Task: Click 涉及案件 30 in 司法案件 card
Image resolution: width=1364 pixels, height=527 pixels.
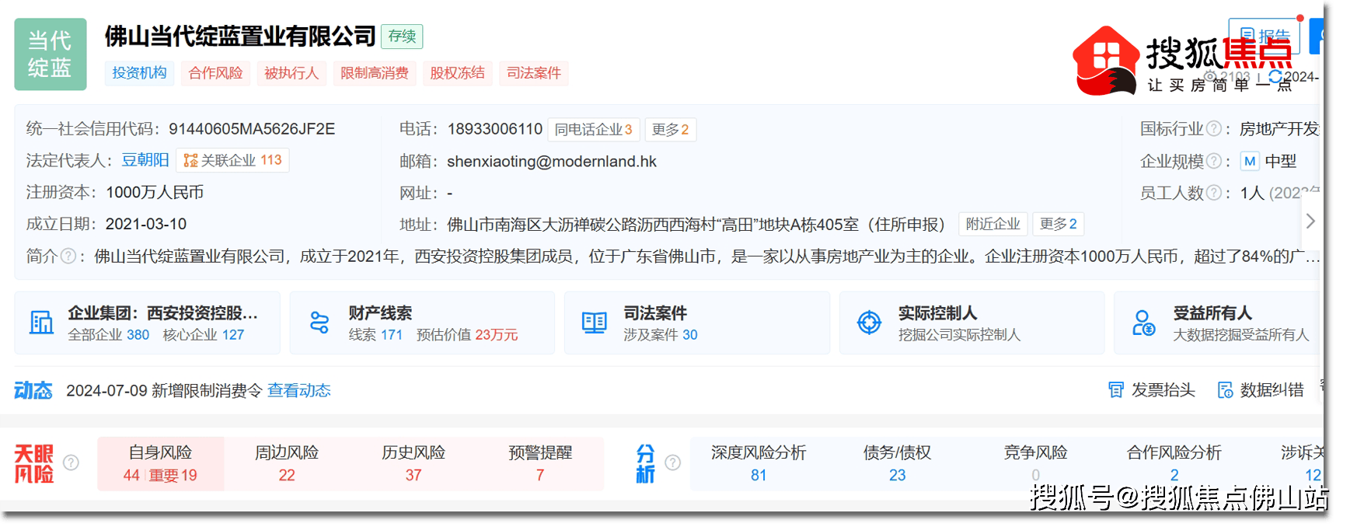Action: (x=661, y=335)
